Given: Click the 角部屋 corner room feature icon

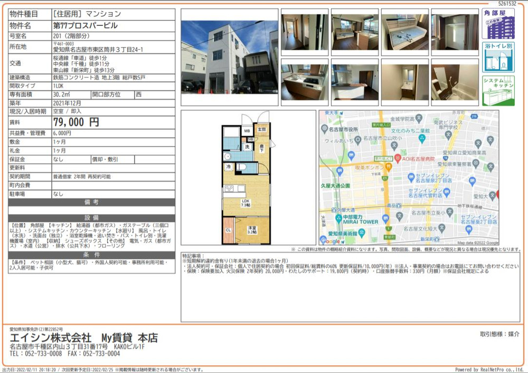Looking at the screenshot, I should [498, 24].
